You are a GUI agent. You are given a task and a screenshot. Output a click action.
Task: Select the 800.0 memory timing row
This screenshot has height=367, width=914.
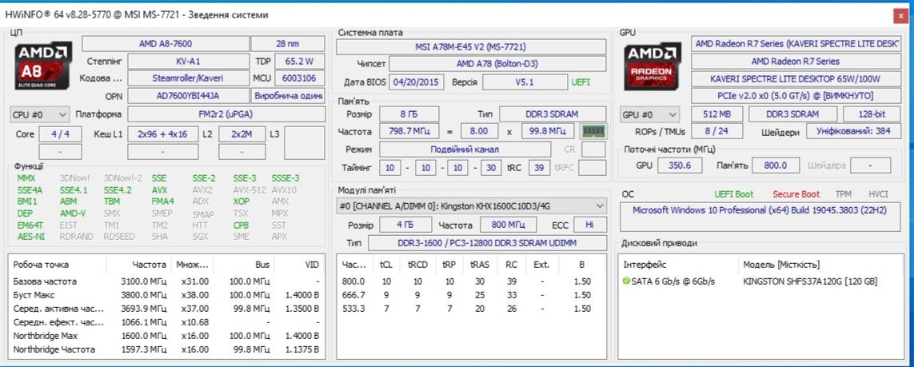[471, 281]
